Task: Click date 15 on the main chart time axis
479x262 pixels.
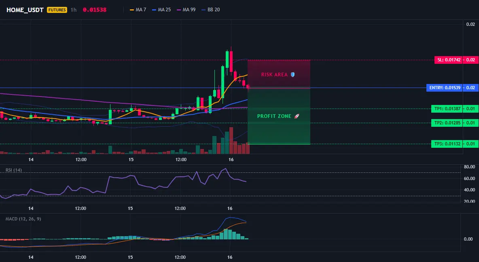Action: (x=131, y=159)
